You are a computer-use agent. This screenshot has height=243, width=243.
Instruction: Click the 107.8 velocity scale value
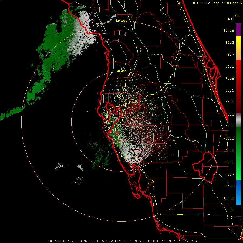click(x=229, y=30)
